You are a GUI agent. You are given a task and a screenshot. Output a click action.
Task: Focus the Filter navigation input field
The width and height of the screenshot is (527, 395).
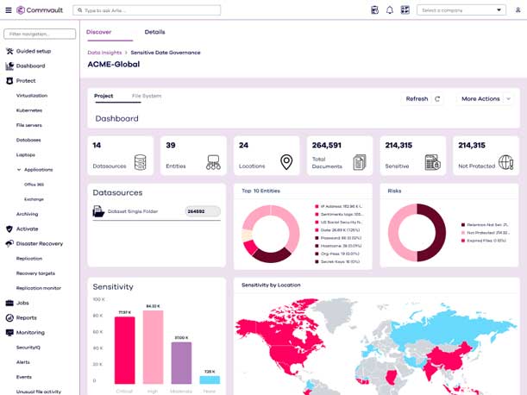[40, 34]
